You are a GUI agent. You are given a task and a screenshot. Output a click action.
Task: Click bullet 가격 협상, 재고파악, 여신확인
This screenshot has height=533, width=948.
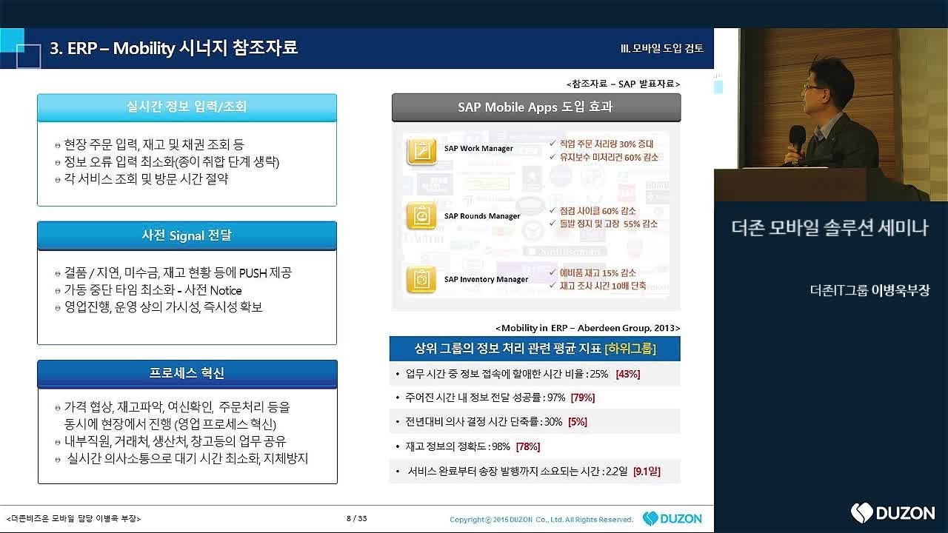[x=173, y=415]
